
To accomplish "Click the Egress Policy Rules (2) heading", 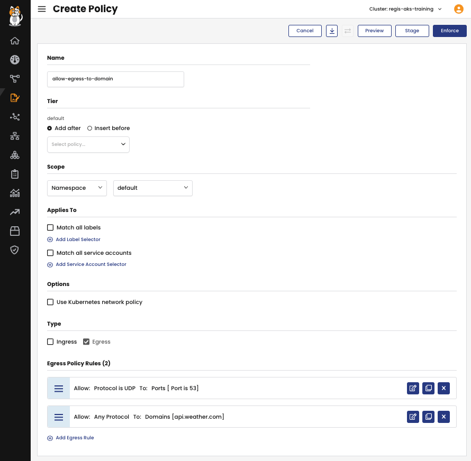I will [79, 363].
